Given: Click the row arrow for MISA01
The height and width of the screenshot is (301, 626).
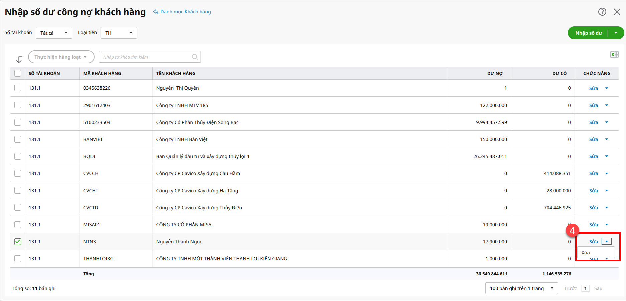Looking at the screenshot, I should click(x=606, y=225).
